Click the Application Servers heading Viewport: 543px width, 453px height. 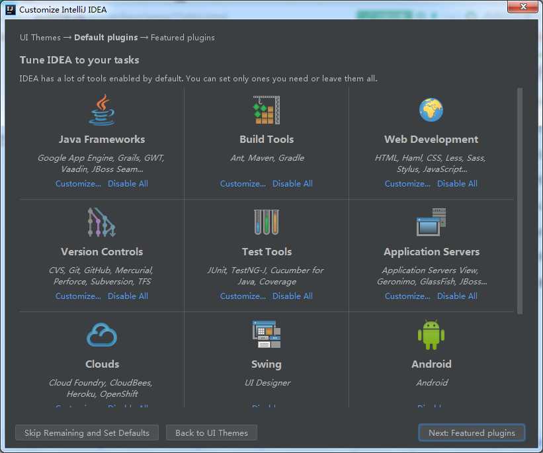(431, 252)
